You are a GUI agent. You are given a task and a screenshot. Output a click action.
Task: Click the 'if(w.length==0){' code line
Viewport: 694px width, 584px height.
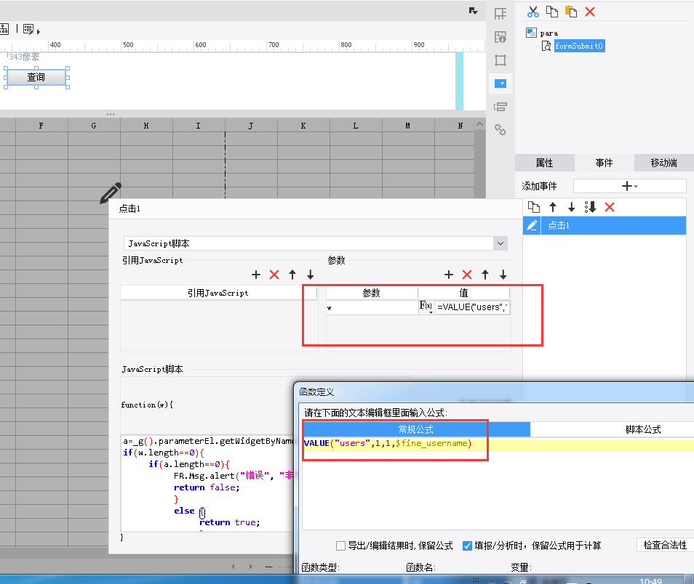click(x=164, y=453)
